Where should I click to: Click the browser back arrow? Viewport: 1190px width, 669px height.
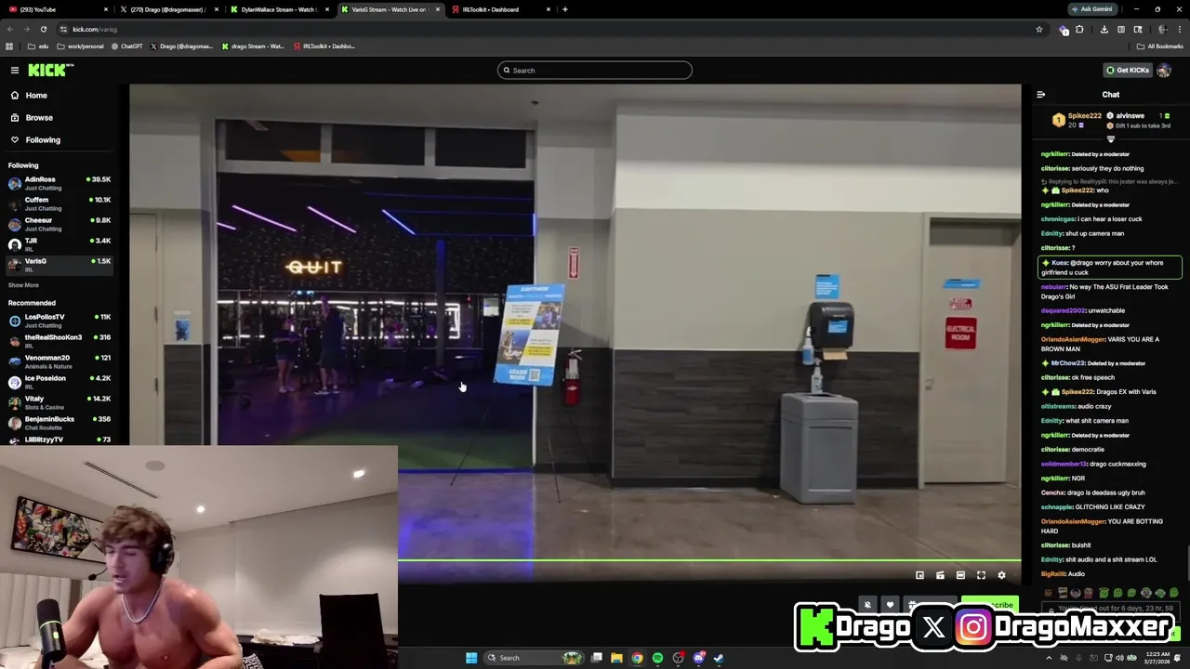point(10,29)
